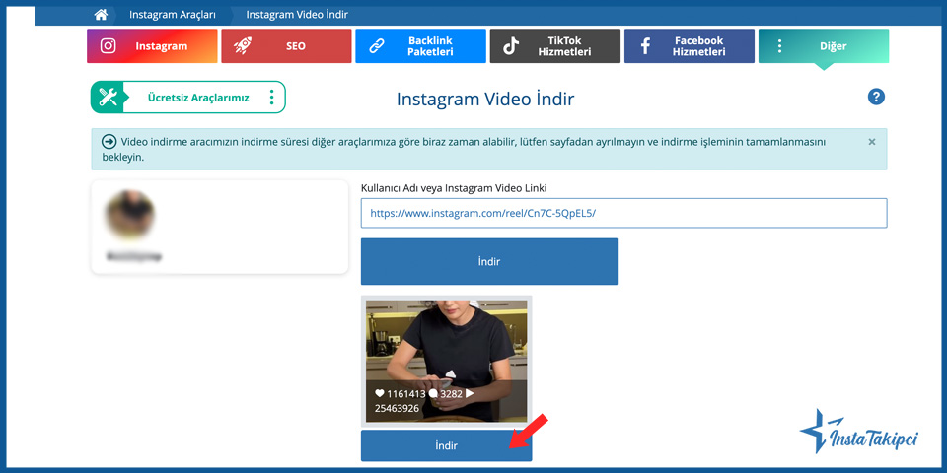
Task: Open the Facebook Hizmetleri menu
Action: click(690, 46)
